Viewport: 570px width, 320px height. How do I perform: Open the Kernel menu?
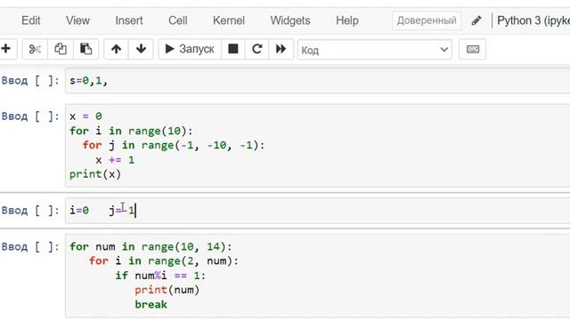229,20
